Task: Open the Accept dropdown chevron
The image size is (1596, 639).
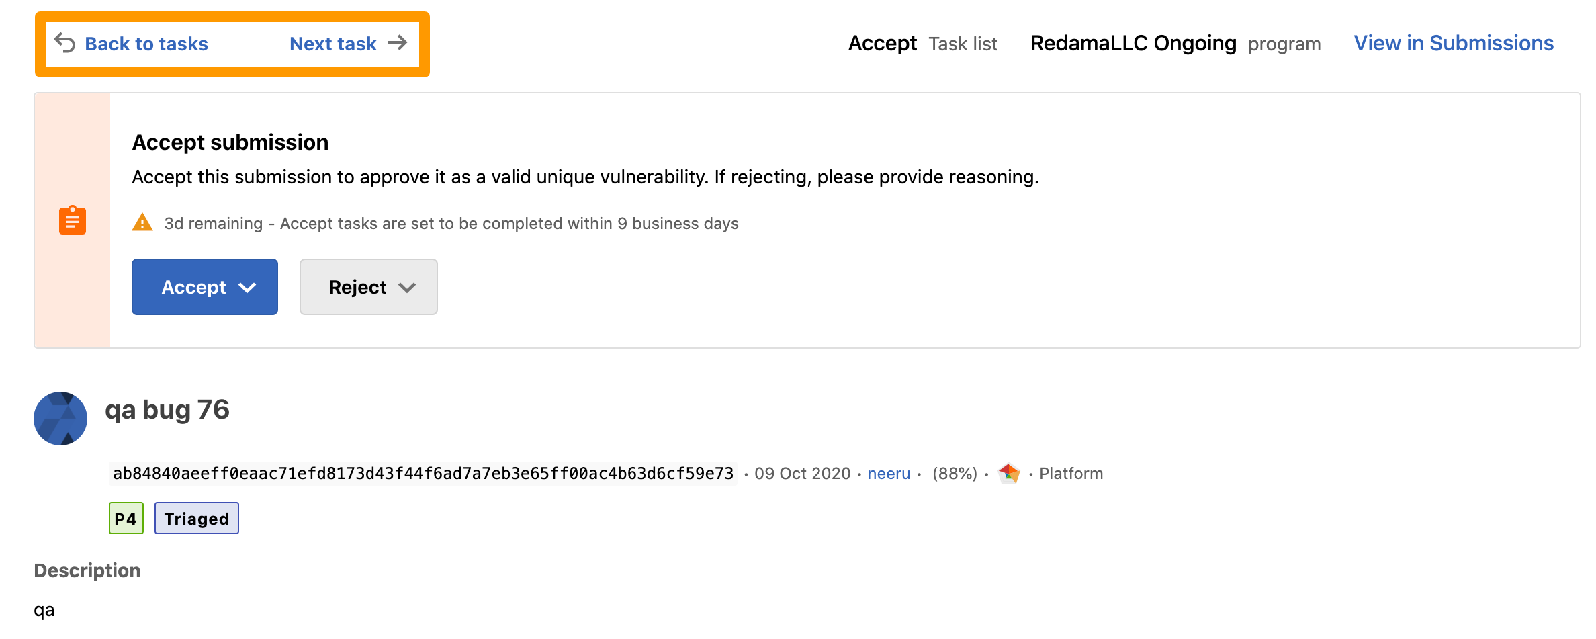Action: coord(247,288)
